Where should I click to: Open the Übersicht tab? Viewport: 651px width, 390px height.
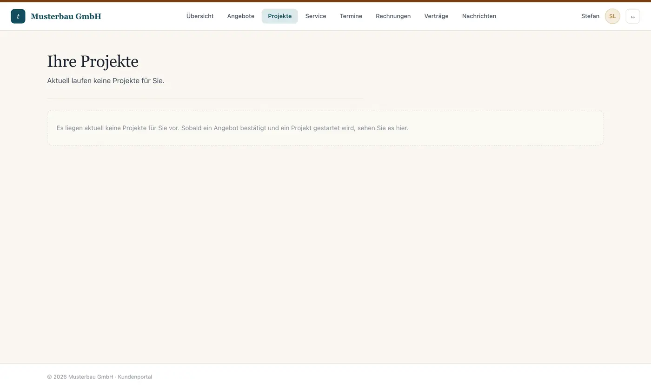coord(200,16)
